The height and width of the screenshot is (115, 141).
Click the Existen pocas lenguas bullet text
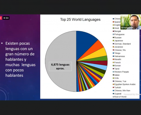(21, 59)
